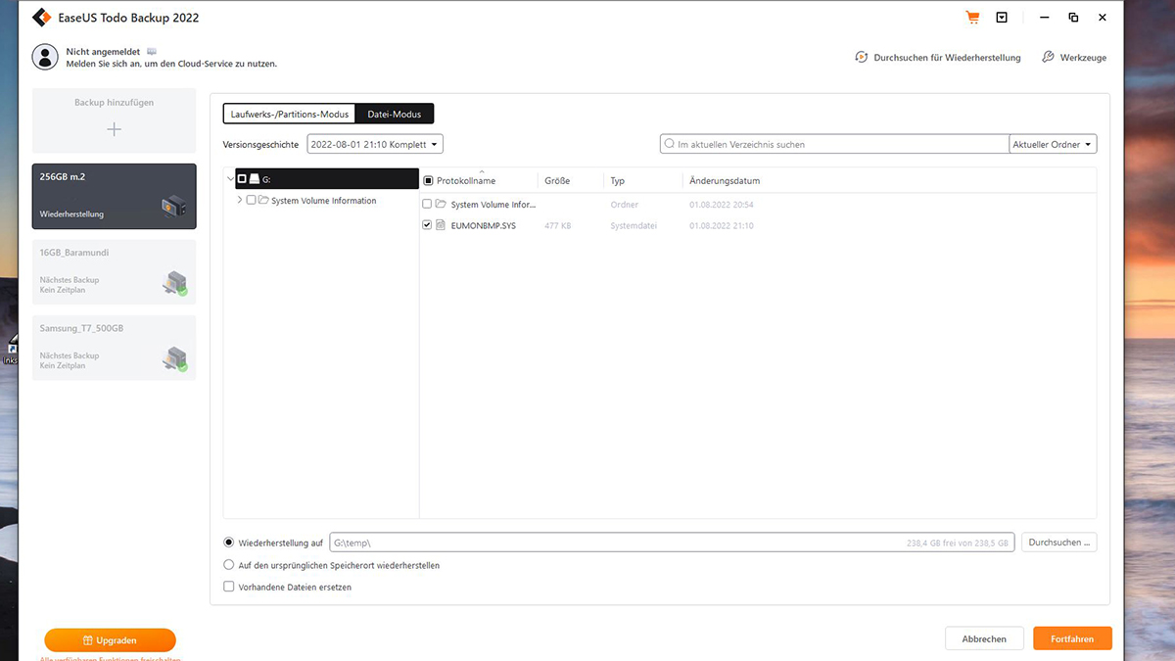Open the Versionsgeschichte dropdown
Viewport: 1175px width, 661px height.
(375, 144)
